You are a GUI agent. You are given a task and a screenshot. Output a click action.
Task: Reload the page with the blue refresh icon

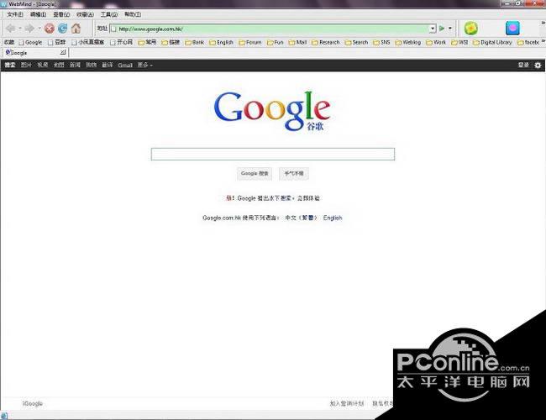click(x=63, y=29)
